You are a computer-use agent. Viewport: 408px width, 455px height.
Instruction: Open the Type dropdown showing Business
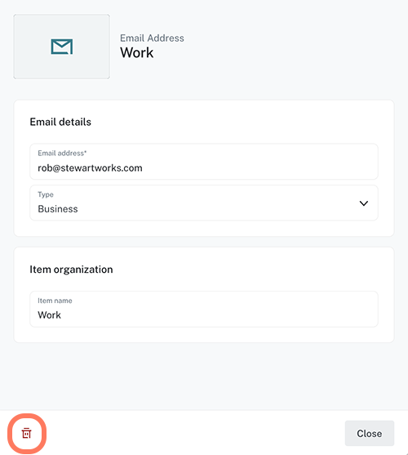click(204, 203)
